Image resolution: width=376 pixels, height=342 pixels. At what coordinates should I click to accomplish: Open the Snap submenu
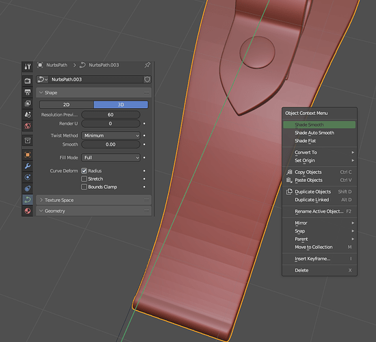319,231
